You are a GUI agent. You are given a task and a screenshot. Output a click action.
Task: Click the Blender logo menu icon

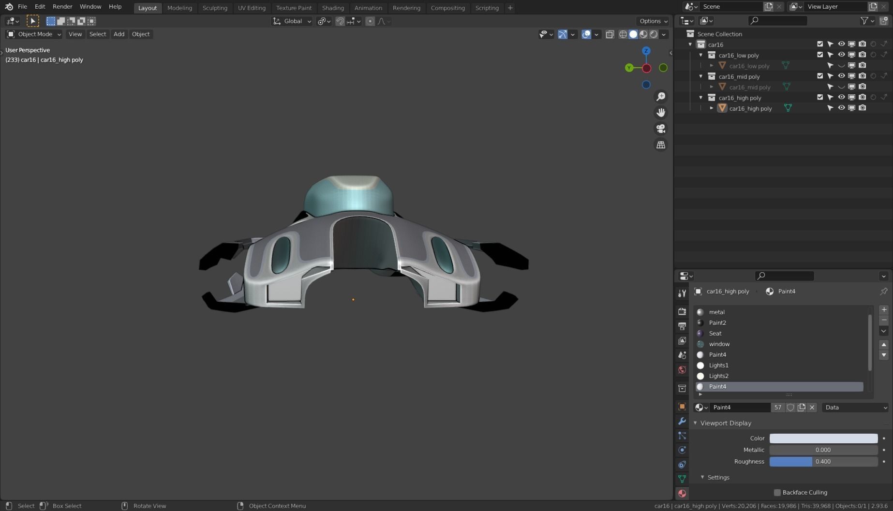(x=9, y=7)
